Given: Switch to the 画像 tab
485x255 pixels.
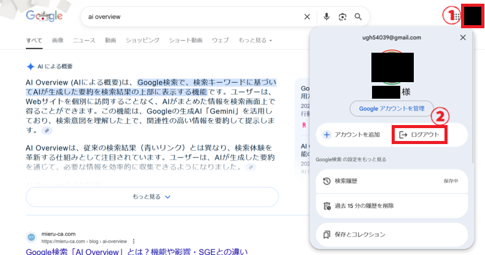Looking at the screenshot, I should pos(58,40).
